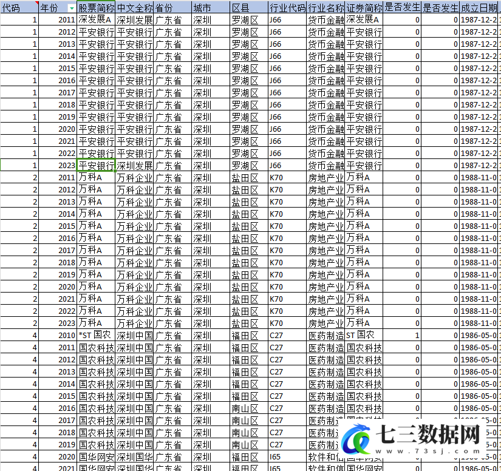
Task: Select 深圳发展 full name in code 1 row 2023
Action: [x=134, y=166]
